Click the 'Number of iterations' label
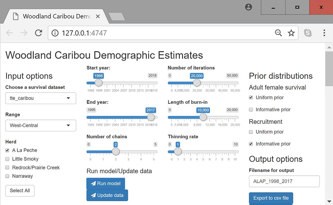 [x=191, y=68]
